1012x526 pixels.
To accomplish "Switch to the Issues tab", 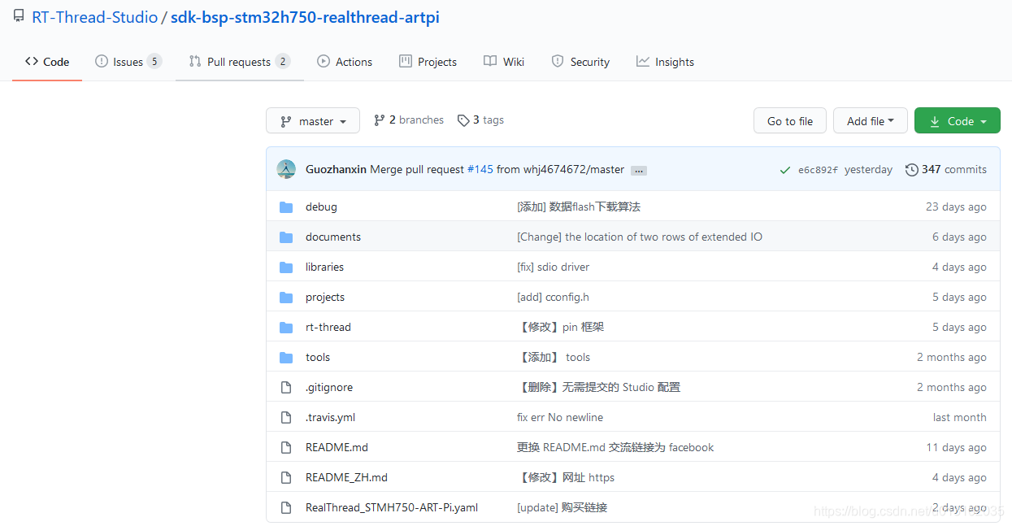I will point(128,62).
